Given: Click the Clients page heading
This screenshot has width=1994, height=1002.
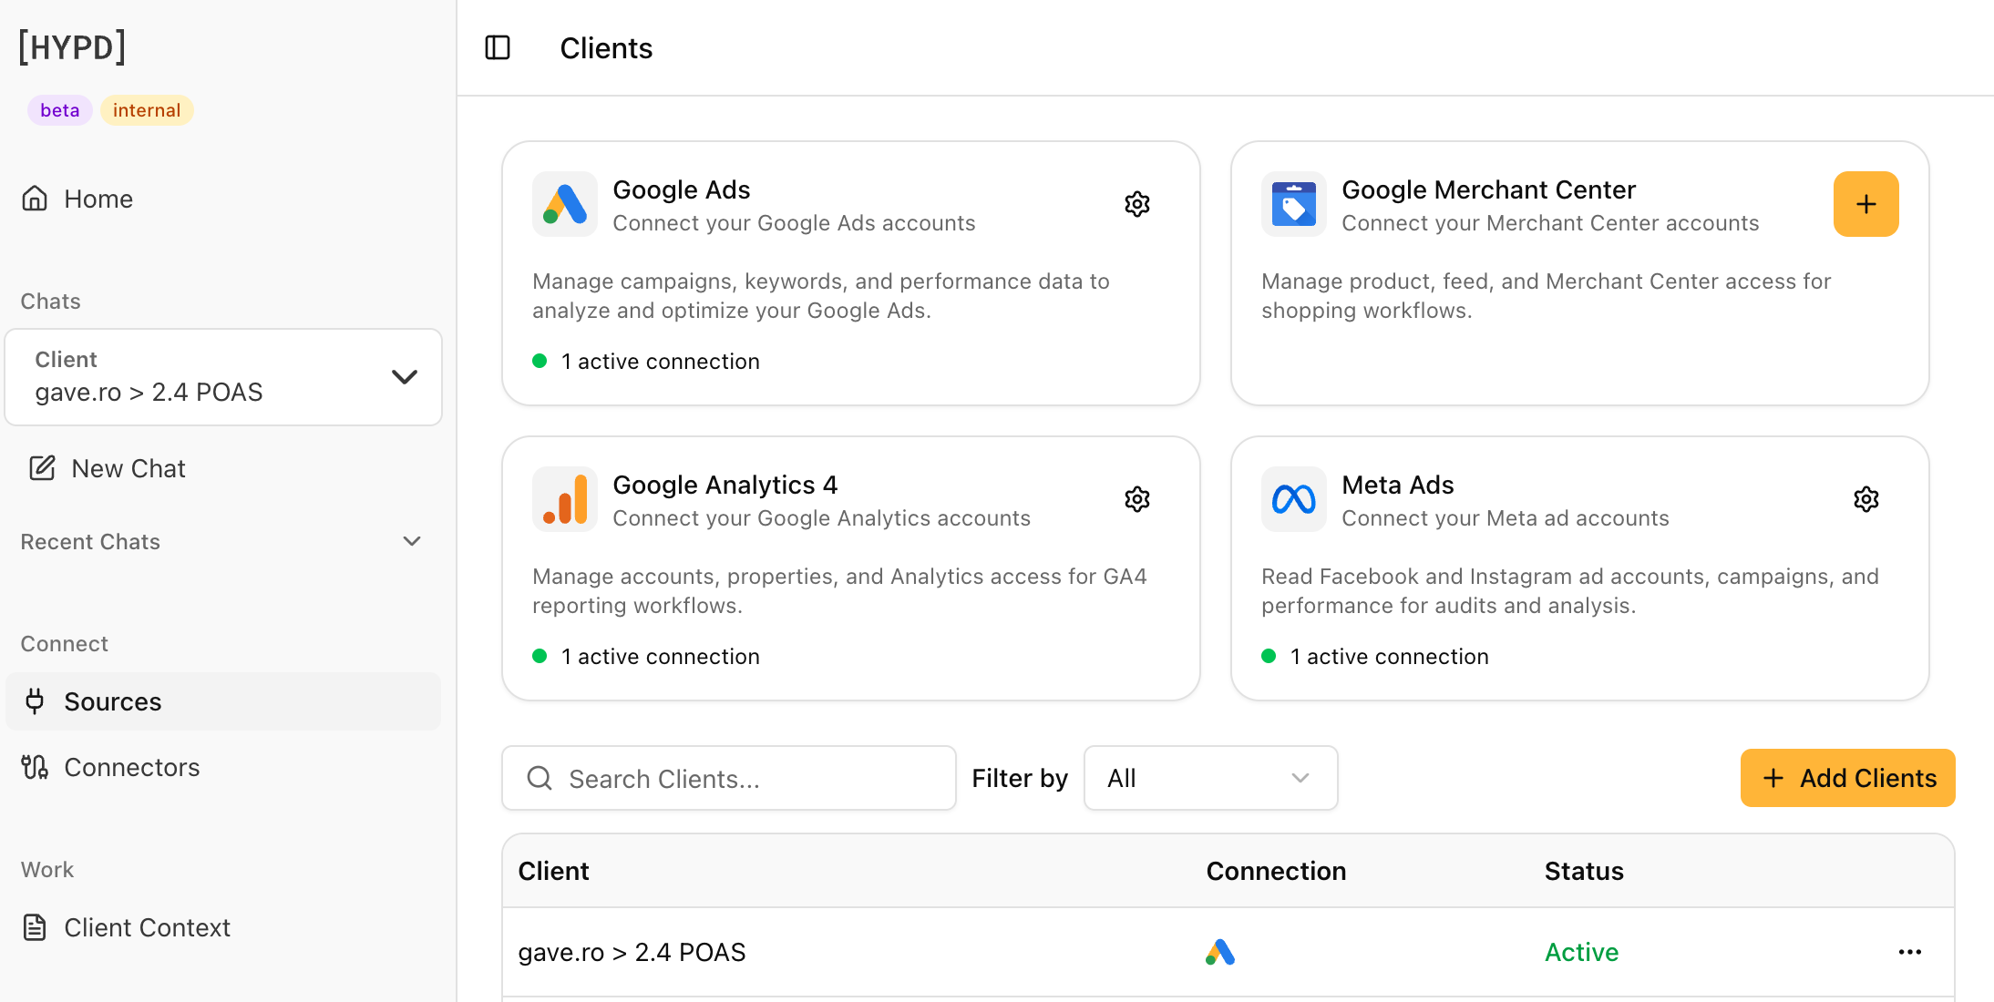Looking at the screenshot, I should (x=606, y=47).
